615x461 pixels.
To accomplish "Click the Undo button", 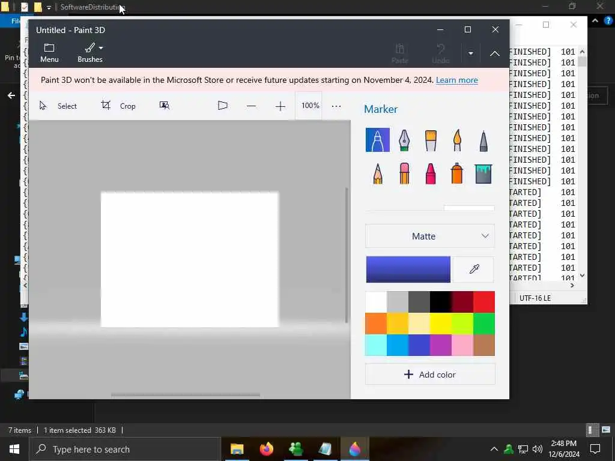I will pyautogui.click(x=440, y=53).
